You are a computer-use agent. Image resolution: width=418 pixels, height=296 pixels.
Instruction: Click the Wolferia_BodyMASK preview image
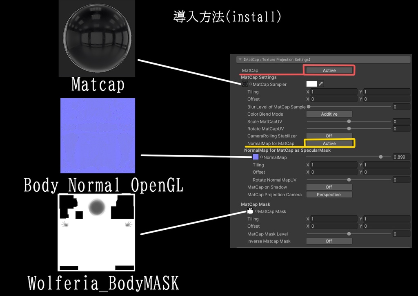(x=97, y=232)
